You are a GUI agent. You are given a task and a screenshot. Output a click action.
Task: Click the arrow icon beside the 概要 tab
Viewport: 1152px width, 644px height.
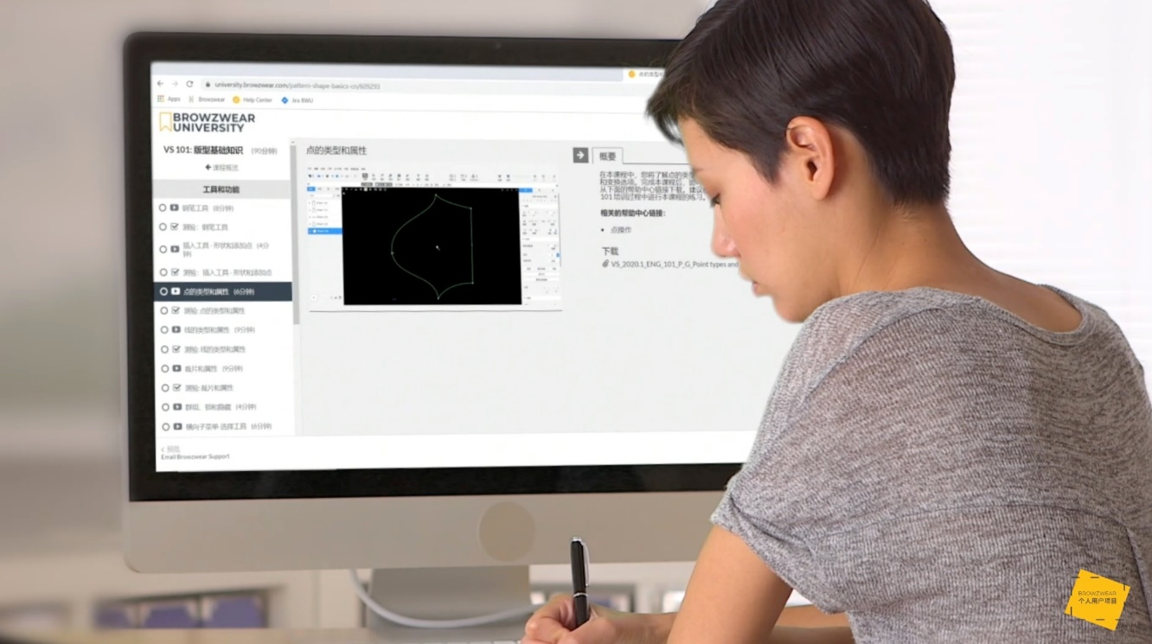click(580, 155)
